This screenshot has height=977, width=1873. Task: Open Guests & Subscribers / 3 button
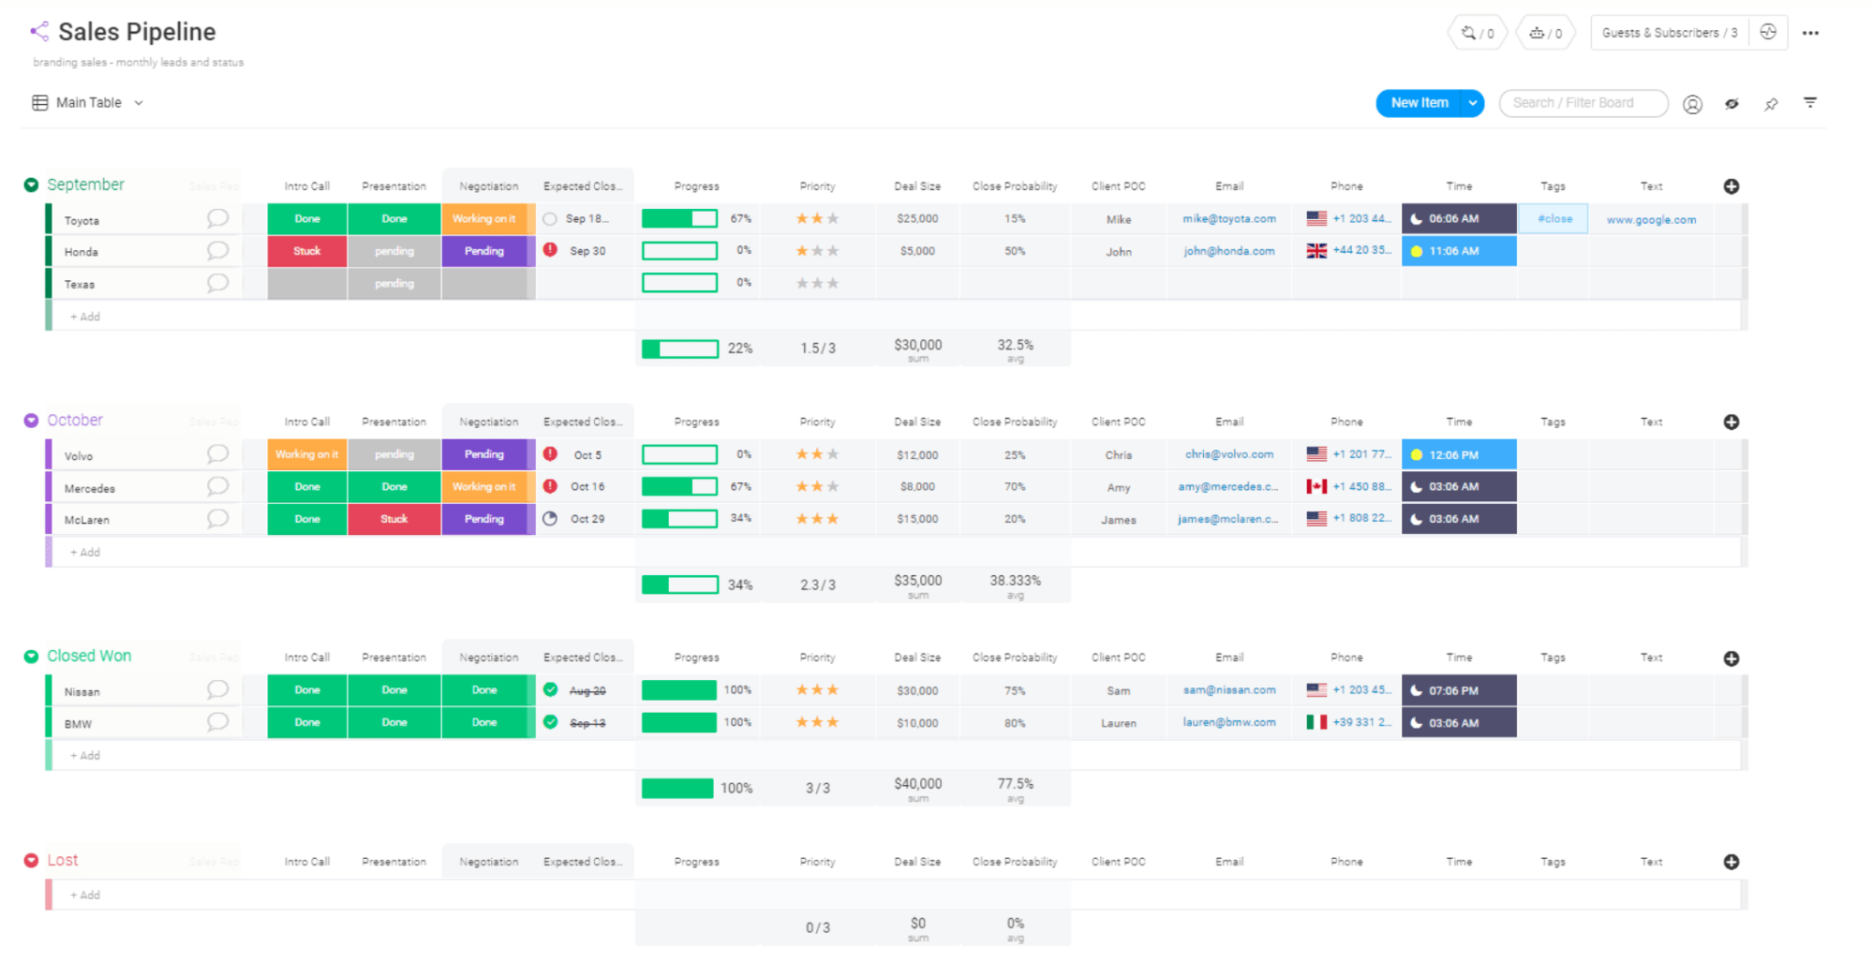[x=1670, y=33]
